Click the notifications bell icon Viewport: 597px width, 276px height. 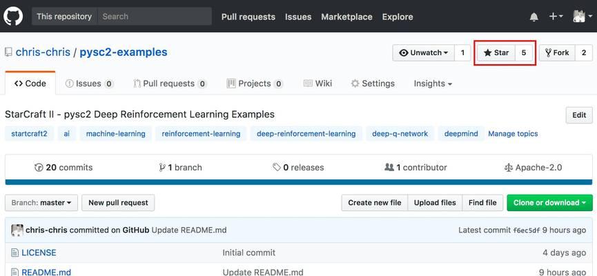pos(534,17)
